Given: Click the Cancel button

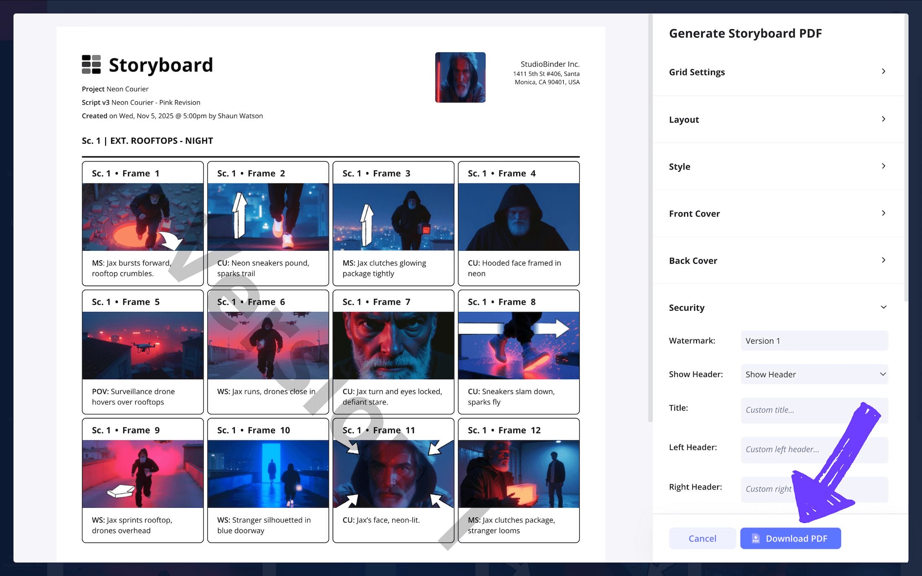Looking at the screenshot, I should tap(702, 538).
